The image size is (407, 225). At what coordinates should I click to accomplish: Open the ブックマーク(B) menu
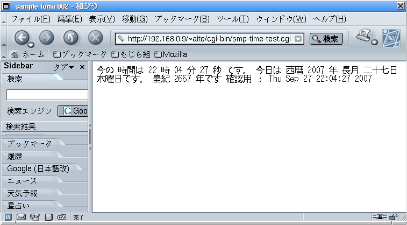182,19
